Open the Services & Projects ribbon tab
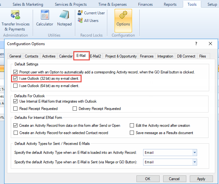Viewport: 219px width, 184px height. [71, 4]
